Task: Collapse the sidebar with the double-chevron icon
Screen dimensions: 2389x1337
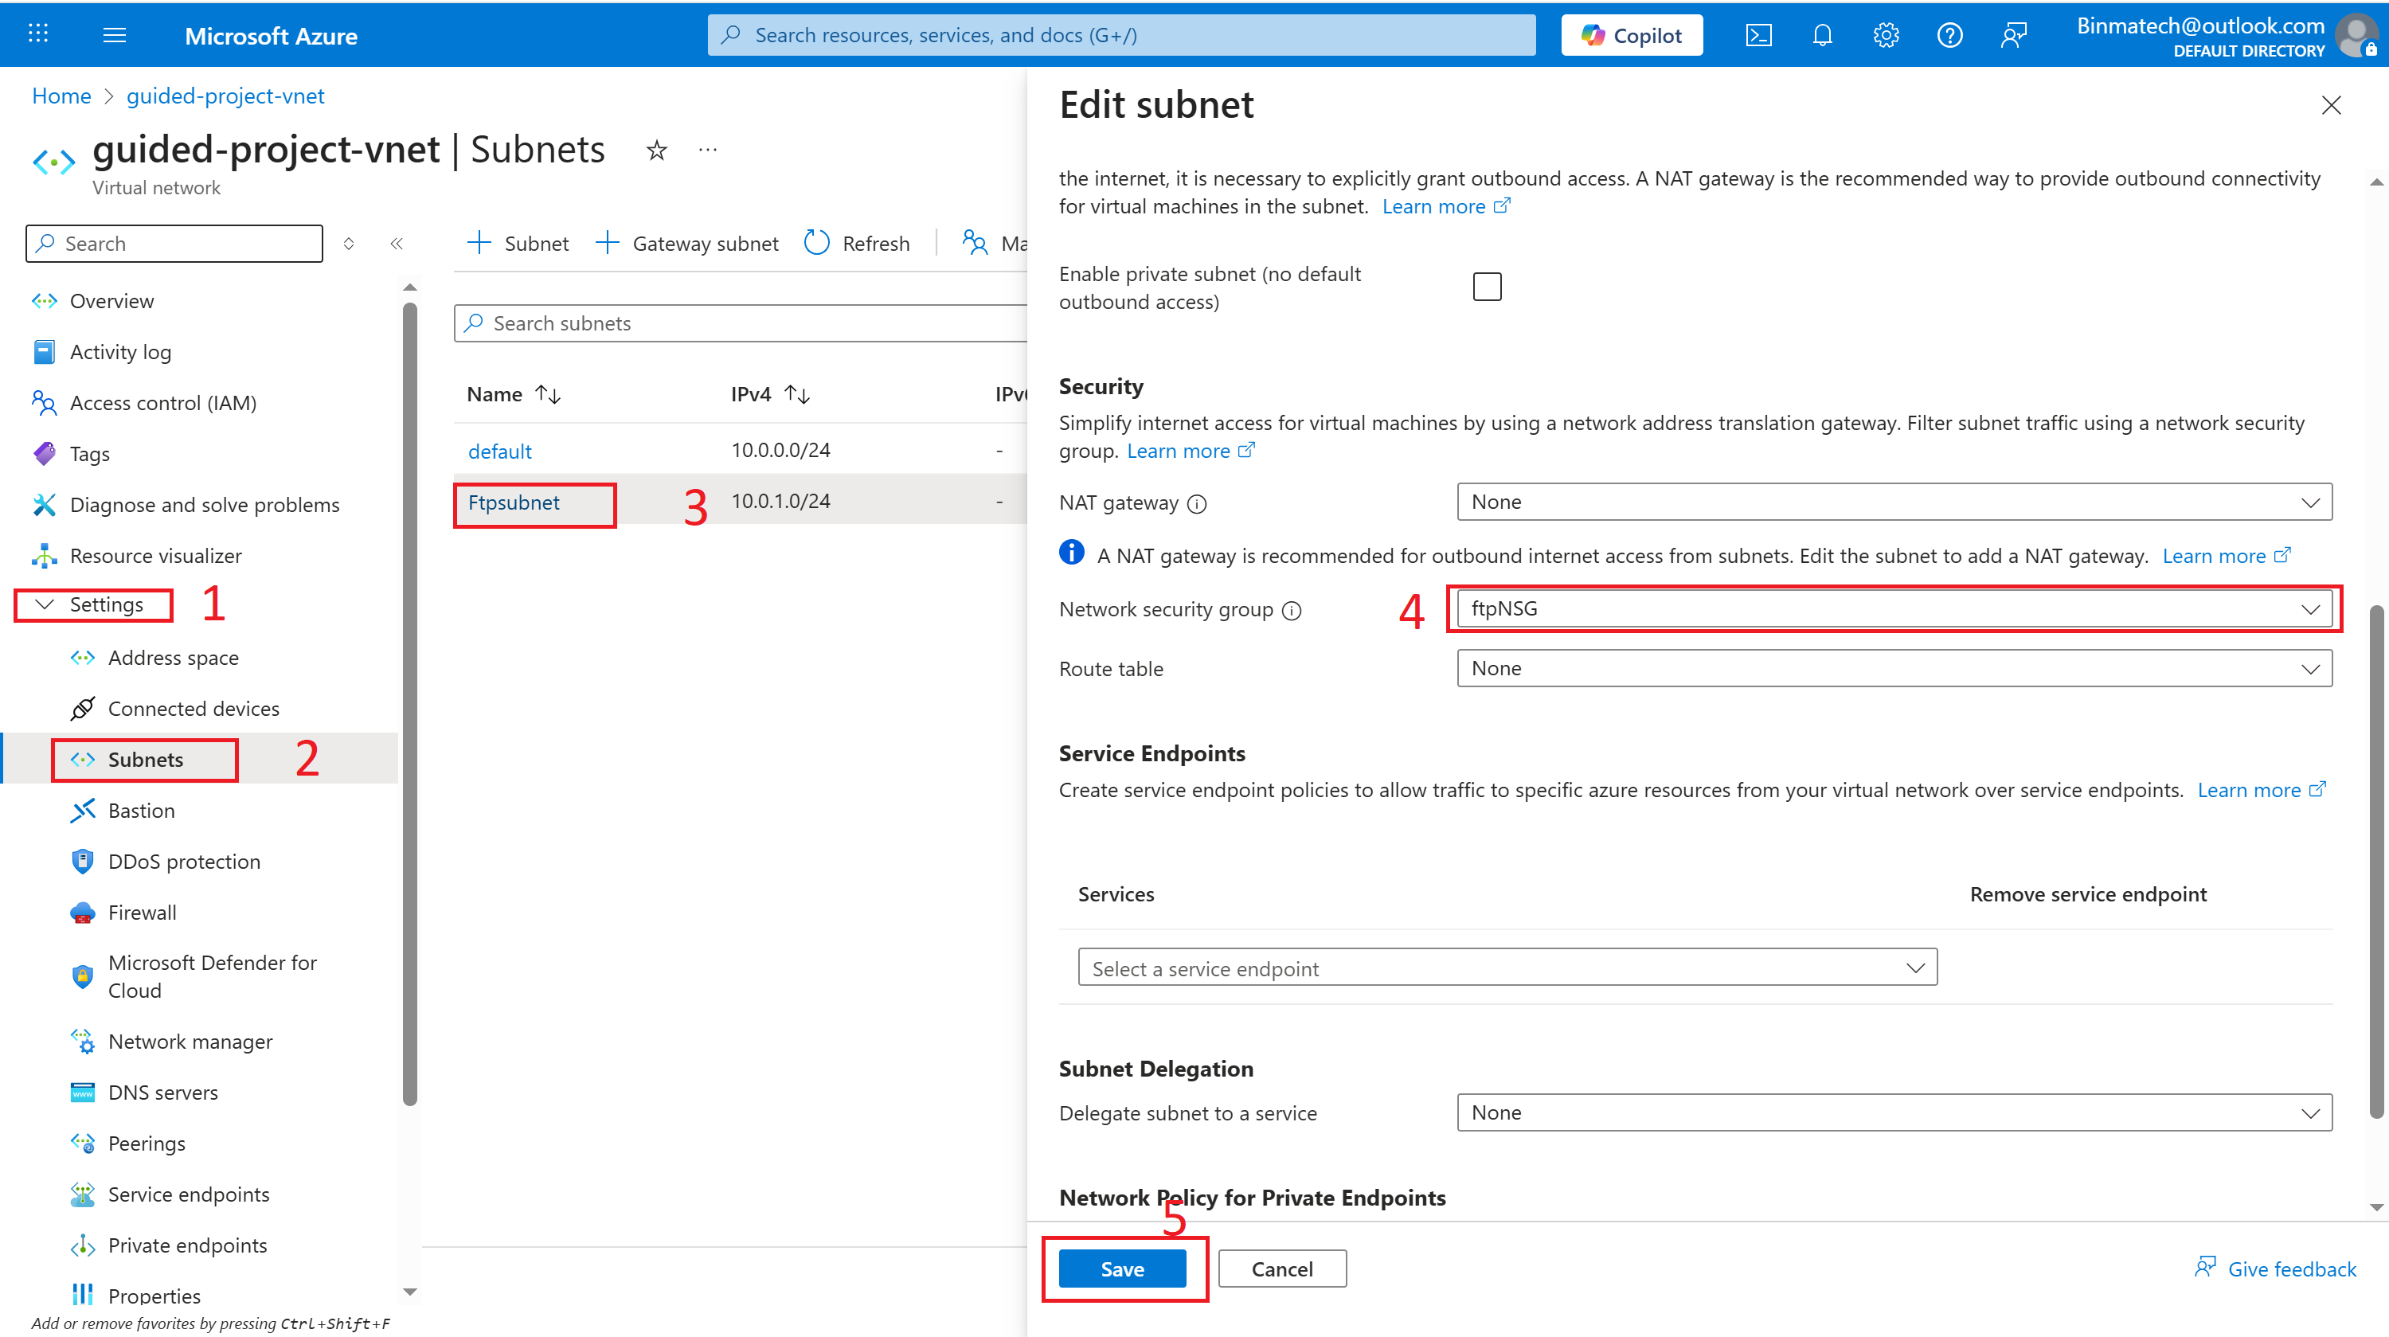Action: (397, 244)
